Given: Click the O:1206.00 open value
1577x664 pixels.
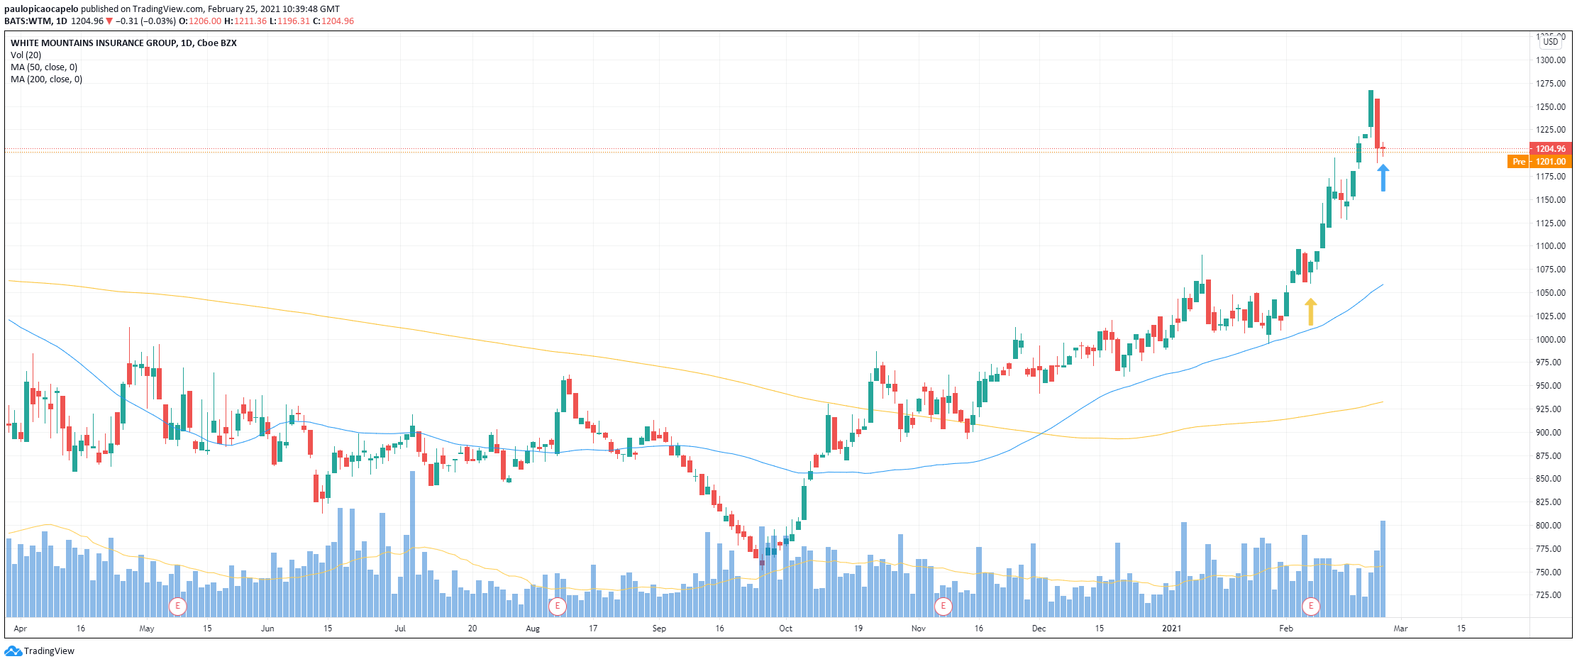Looking at the screenshot, I should (200, 21).
